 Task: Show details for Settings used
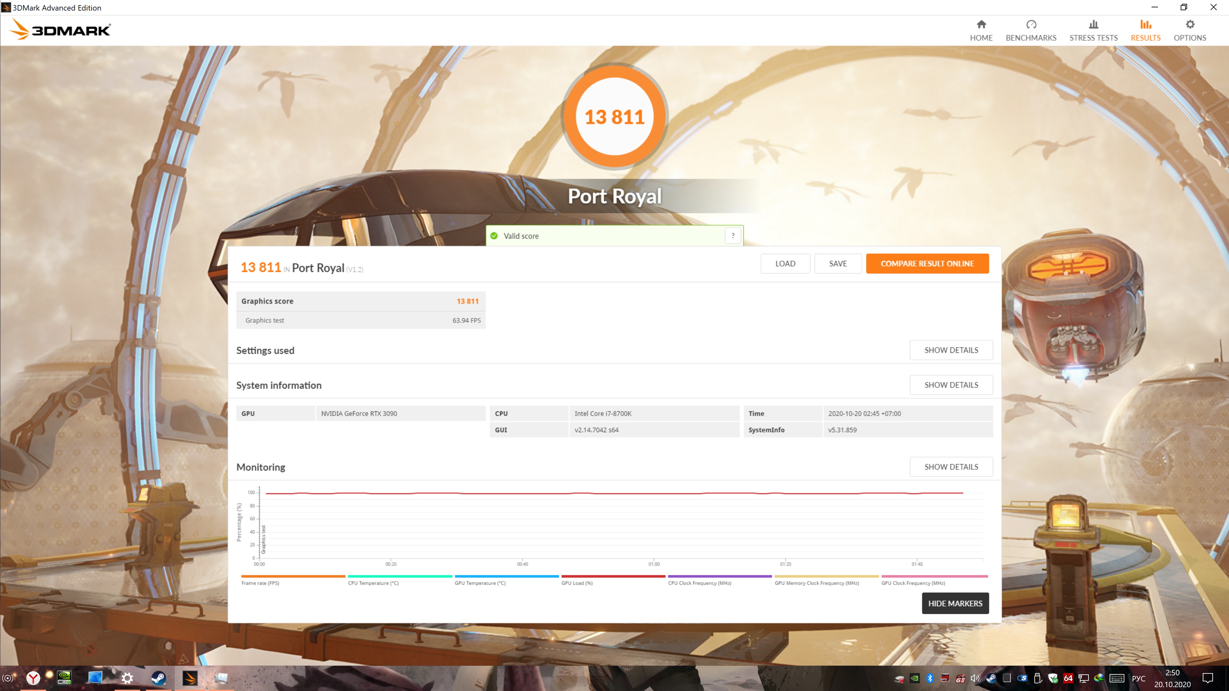951,350
